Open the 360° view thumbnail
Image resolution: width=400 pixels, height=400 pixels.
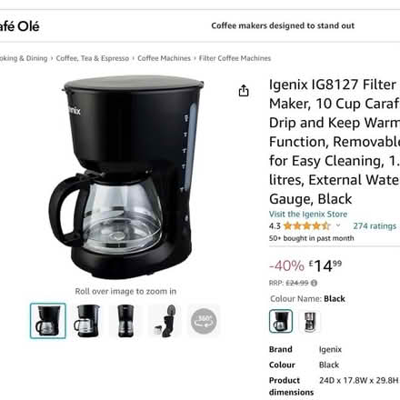(204, 321)
